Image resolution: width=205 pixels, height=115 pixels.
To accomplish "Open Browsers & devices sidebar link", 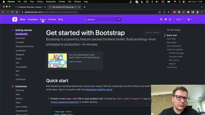I will coord(25,46).
